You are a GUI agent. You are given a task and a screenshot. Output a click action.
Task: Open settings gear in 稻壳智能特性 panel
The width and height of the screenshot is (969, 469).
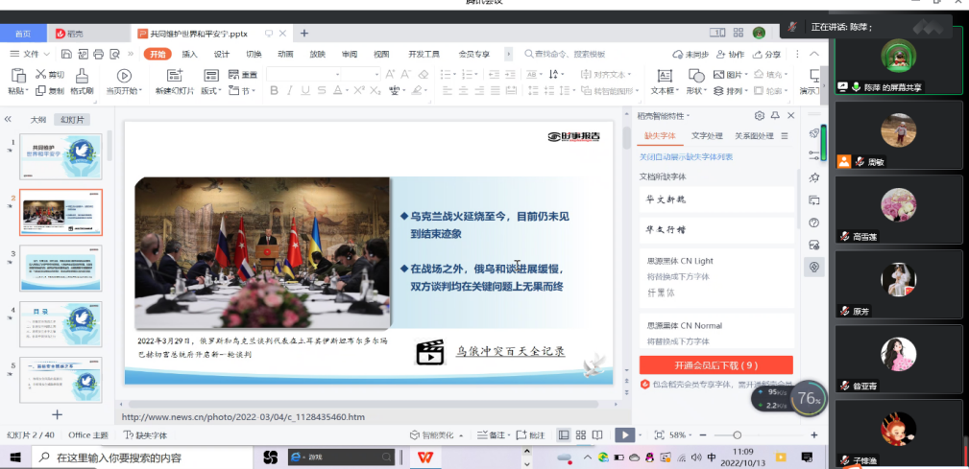pos(760,115)
